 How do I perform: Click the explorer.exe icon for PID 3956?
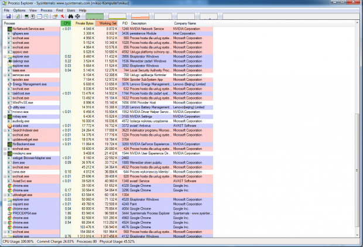pos(10,57)
